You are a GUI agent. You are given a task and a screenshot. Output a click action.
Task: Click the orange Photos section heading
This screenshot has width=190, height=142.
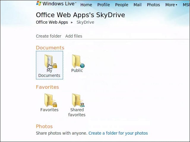pyautogui.click(x=44, y=126)
